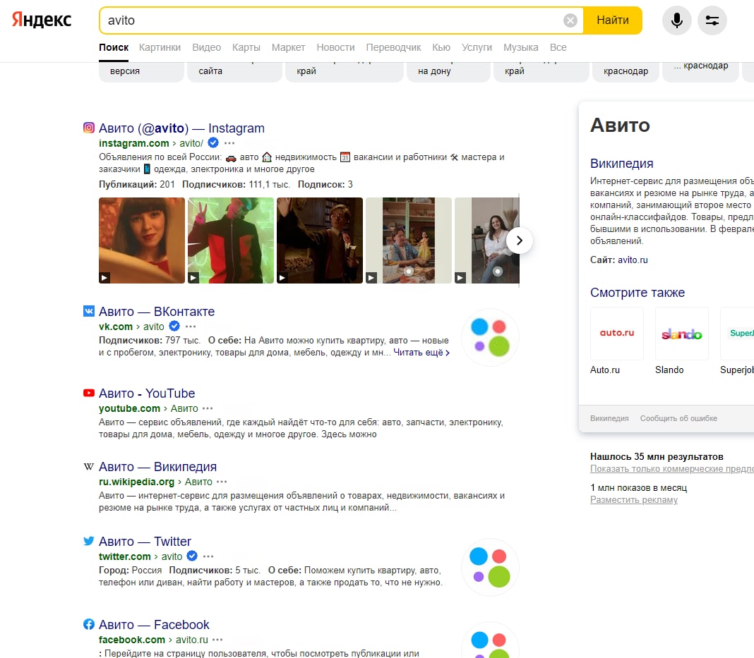The height and width of the screenshot is (658, 754).
Task: Click the verified badge on vk.com result
Action: (174, 326)
